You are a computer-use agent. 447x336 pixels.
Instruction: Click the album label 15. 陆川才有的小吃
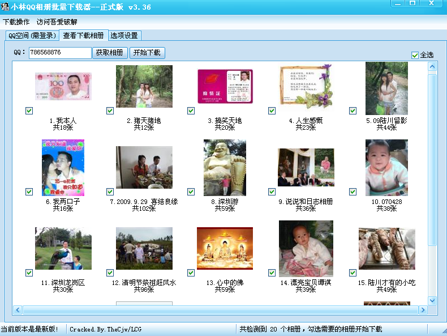pos(387,283)
